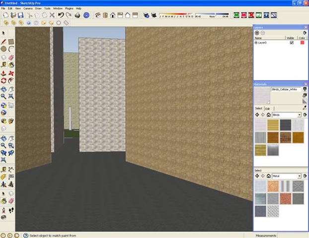Choose the dark gray blinds material thumbnail

[x=285, y=125]
